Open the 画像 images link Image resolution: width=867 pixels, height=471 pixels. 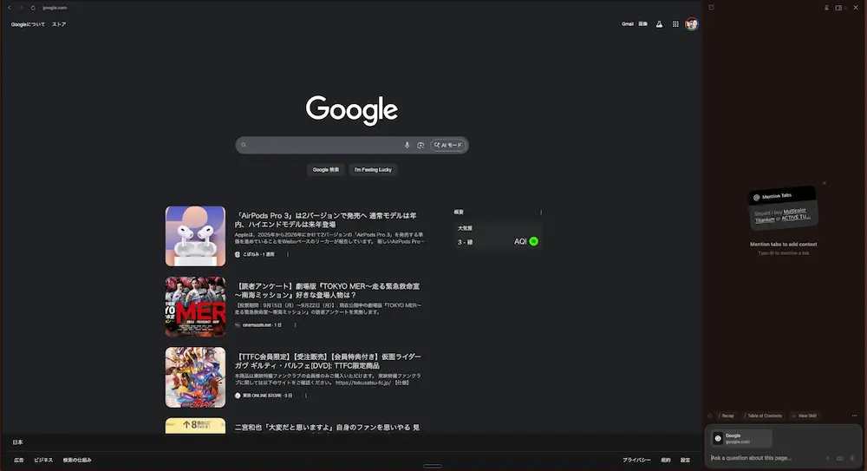[x=643, y=23]
